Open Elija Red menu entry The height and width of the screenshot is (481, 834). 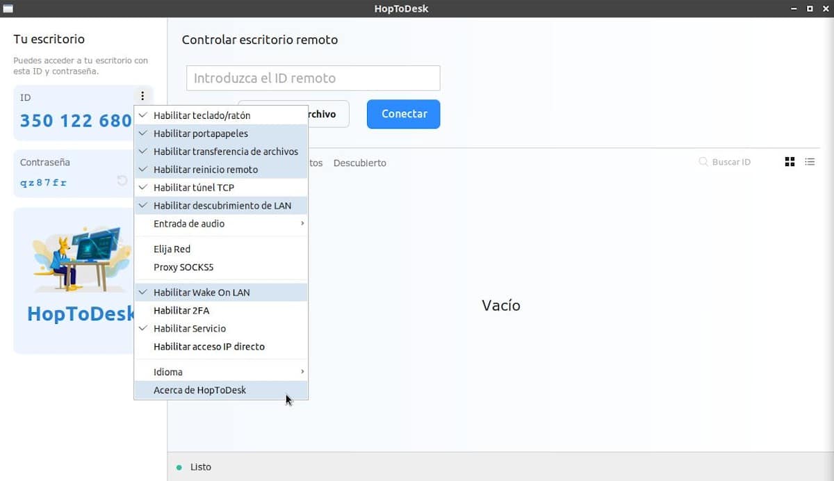coord(221,249)
